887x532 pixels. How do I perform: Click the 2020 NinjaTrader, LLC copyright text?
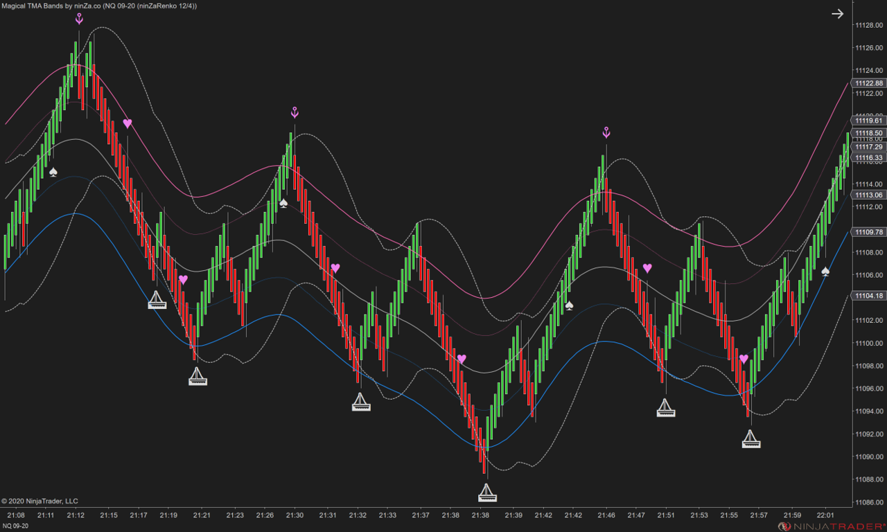(x=39, y=501)
